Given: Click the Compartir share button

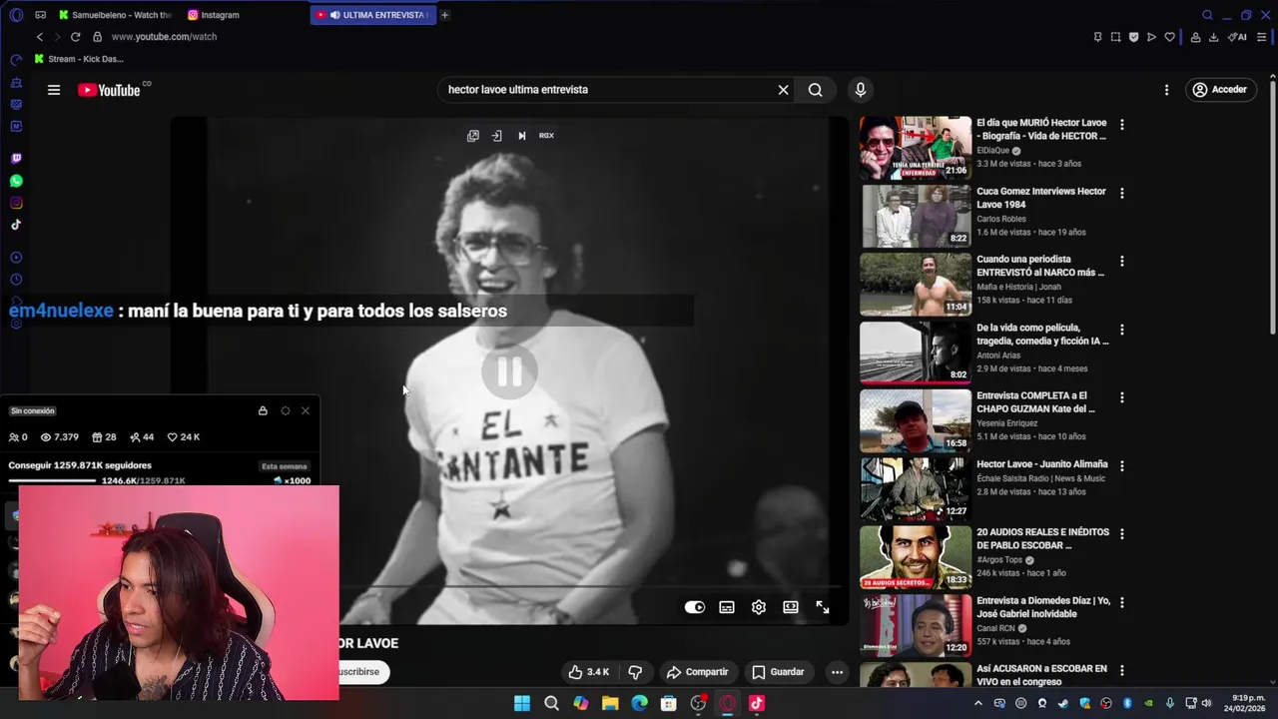Looking at the screenshot, I should point(697,672).
